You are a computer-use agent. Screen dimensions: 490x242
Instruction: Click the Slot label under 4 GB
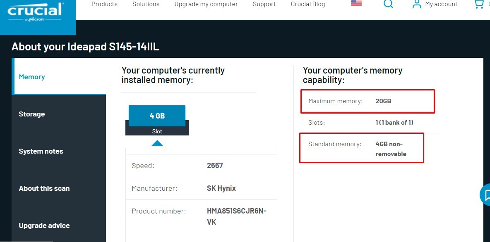[157, 131]
